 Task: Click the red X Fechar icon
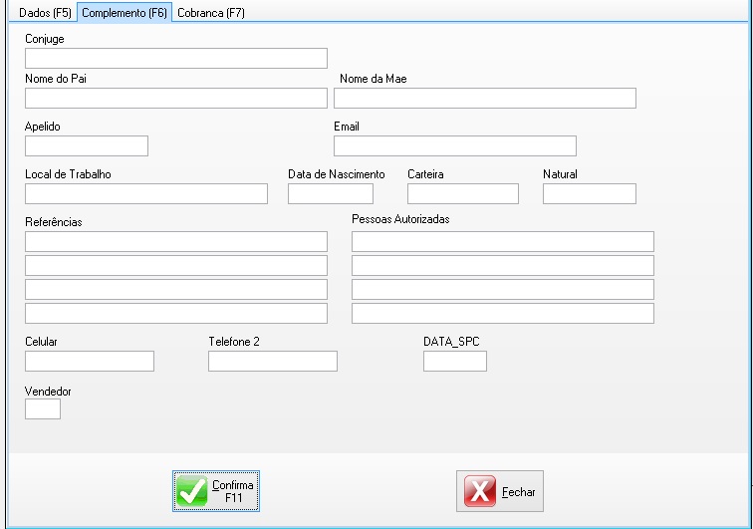[x=479, y=491]
